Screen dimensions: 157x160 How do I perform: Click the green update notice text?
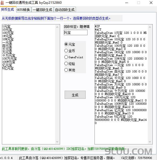pyautogui.click(x=64, y=149)
